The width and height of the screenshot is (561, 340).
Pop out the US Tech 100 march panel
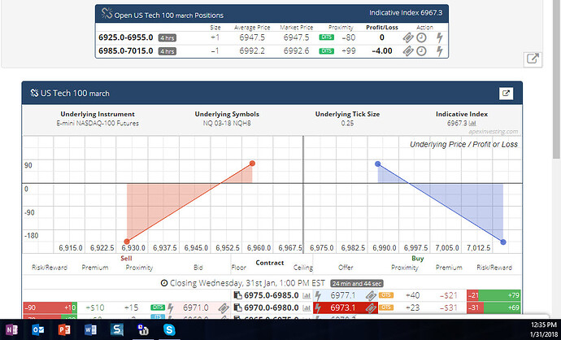pos(506,94)
